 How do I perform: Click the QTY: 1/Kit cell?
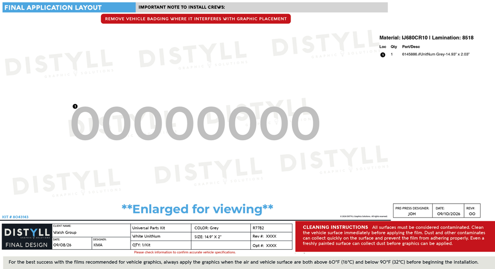(x=160, y=245)
